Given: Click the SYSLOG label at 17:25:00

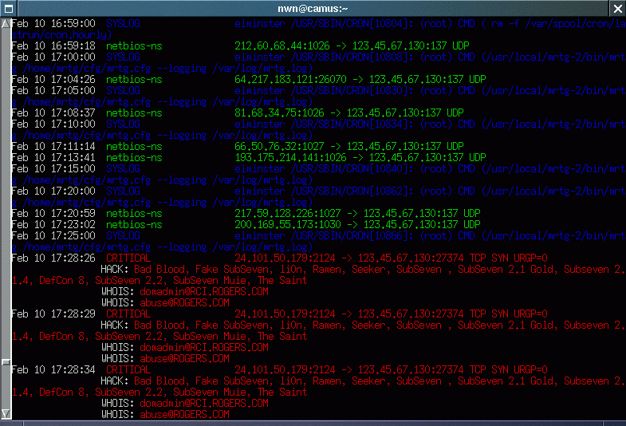Looking at the screenshot, I should click(x=122, y=236).
